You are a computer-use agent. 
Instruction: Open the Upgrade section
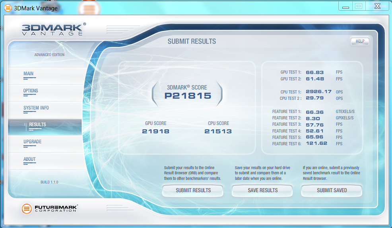(x=45, y=144)
